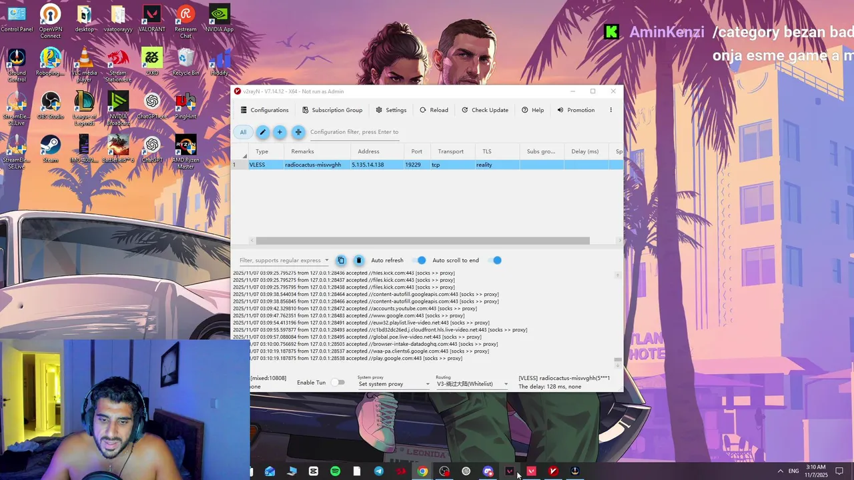The height and width of the screenshot is (480, 854).
Task: Click the log line mentioning play.google.com
Action: 348,359
